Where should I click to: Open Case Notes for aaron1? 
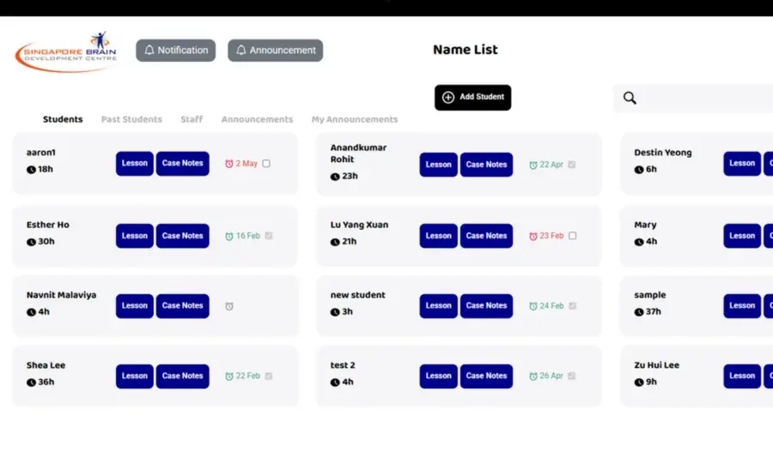(x=182, y=164)
